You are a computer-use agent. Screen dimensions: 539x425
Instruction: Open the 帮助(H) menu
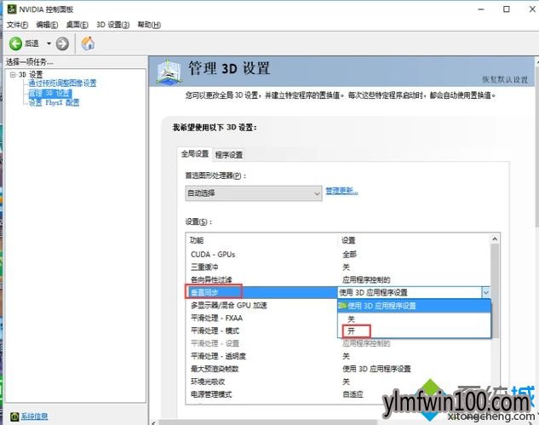[149, 25]
